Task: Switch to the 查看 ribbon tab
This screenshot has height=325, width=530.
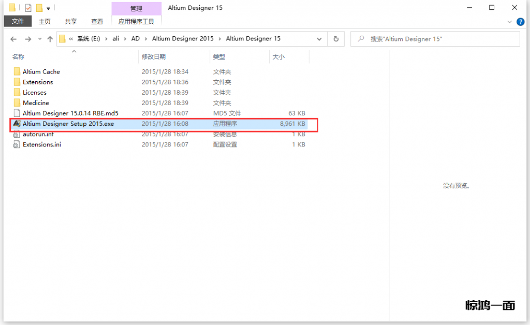Action: [x=97, y=21]
